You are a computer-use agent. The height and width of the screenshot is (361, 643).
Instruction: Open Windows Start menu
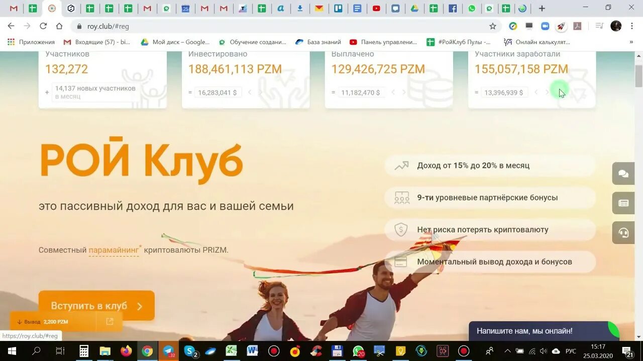pyautogui.click(x=12, y=351)
